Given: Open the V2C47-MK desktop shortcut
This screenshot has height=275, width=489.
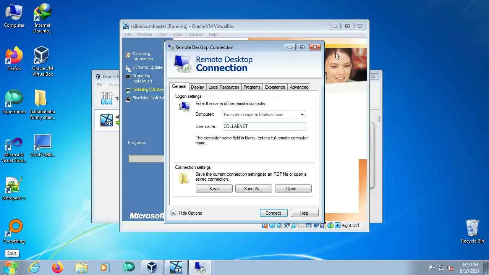Looking at the screenshot, I should (42, 145).
